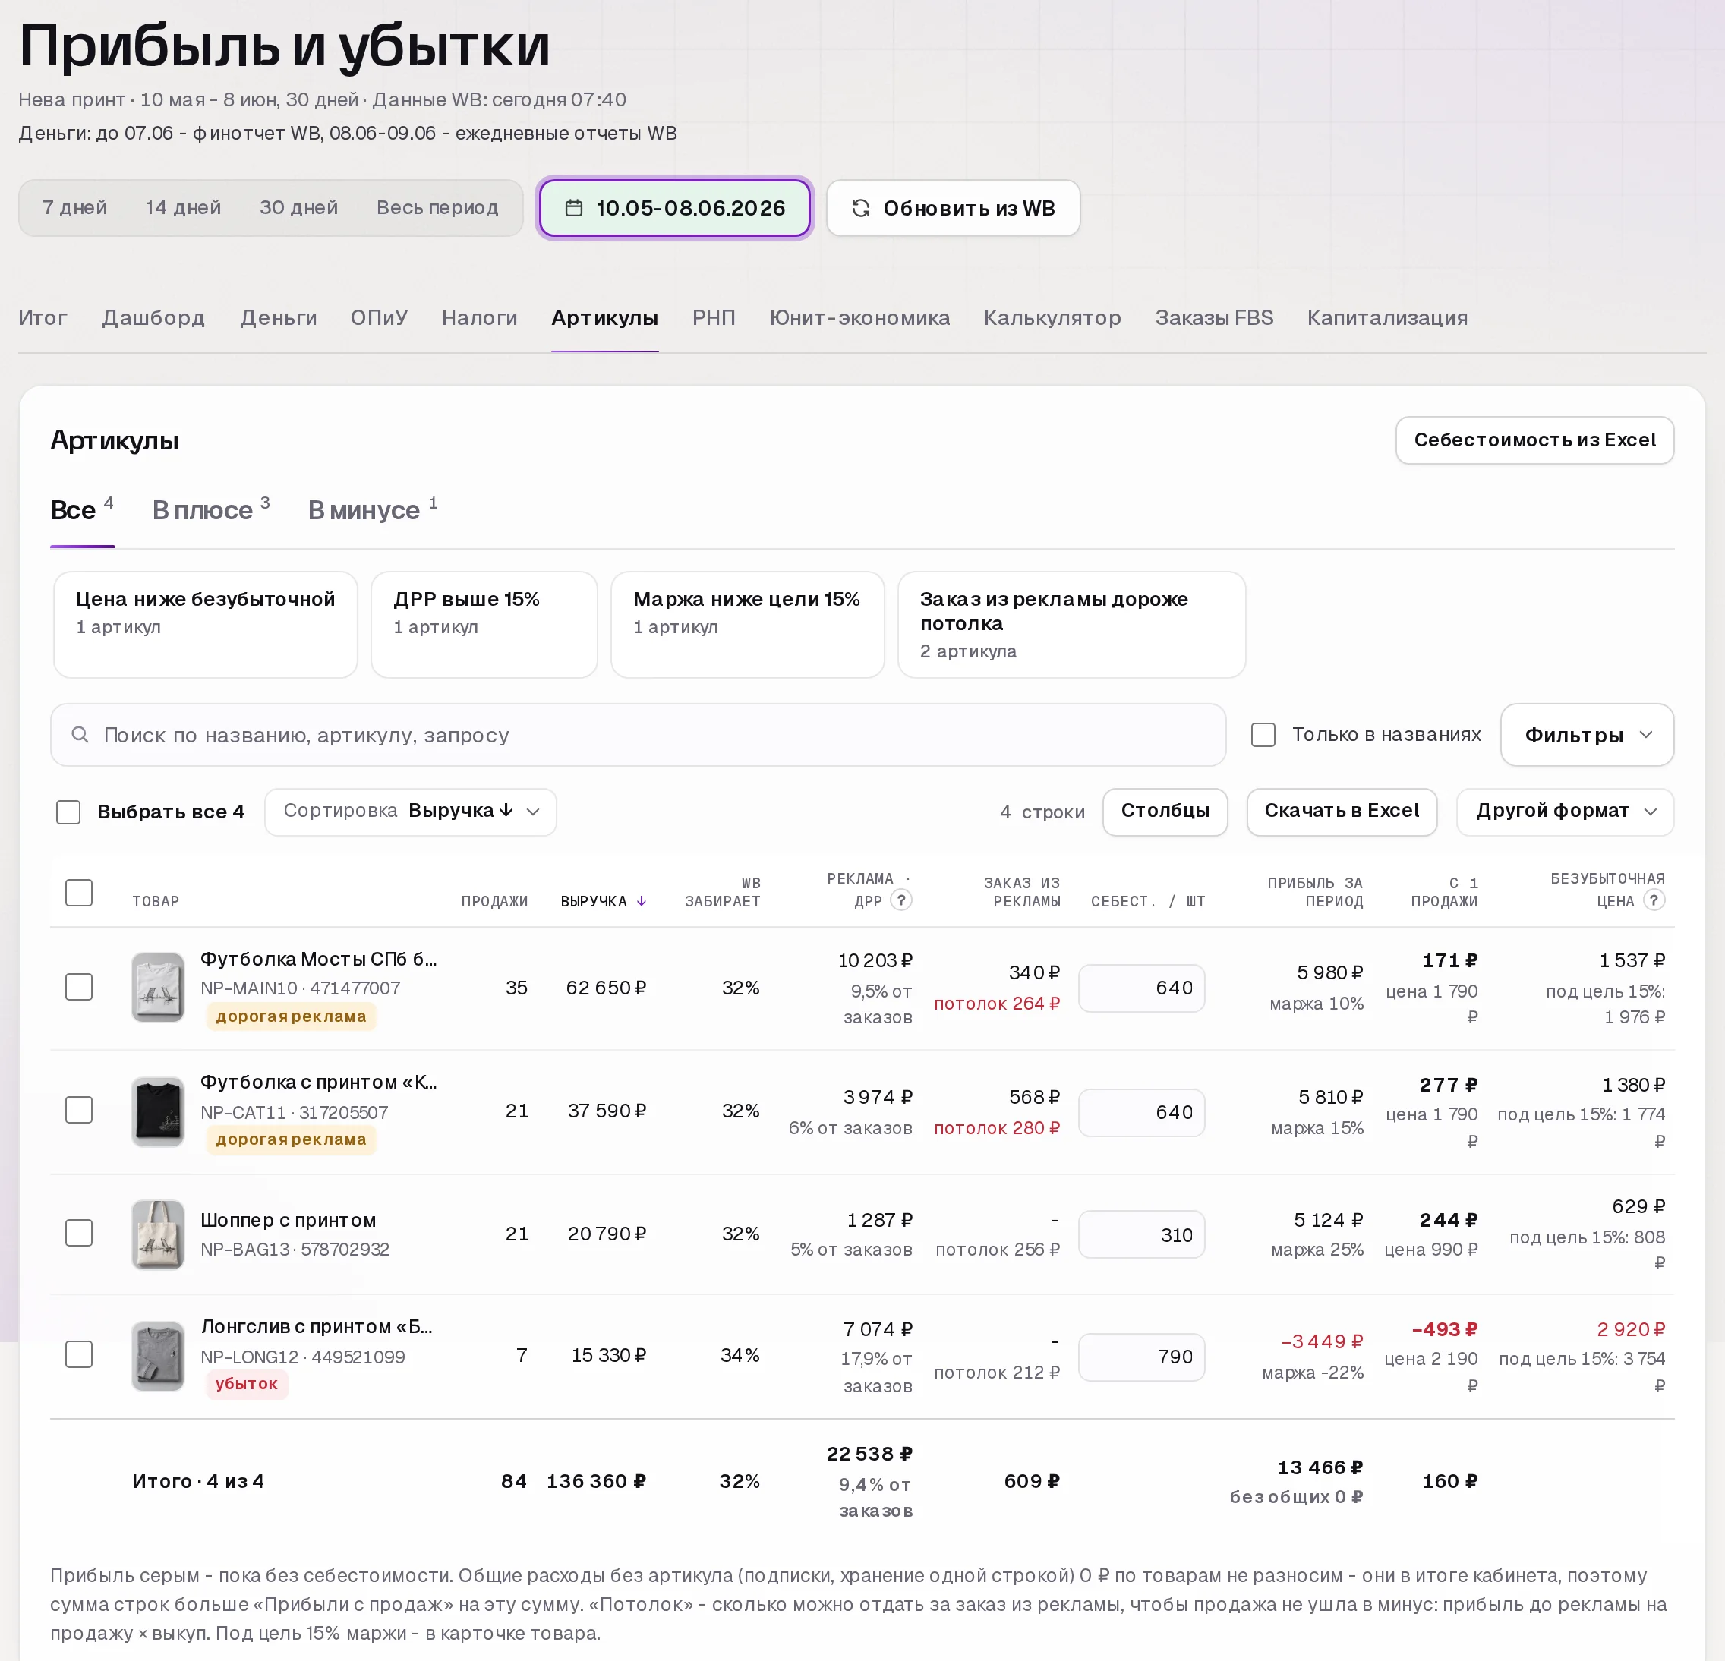
Task: Tick the Только в названиях checkbox
Action: pyautogui.click(x=1263, y=735)
